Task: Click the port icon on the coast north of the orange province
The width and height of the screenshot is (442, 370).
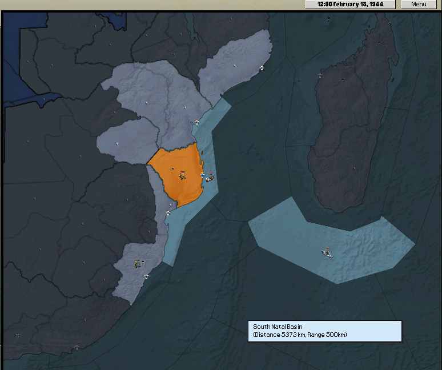Action: click(196, 123)
